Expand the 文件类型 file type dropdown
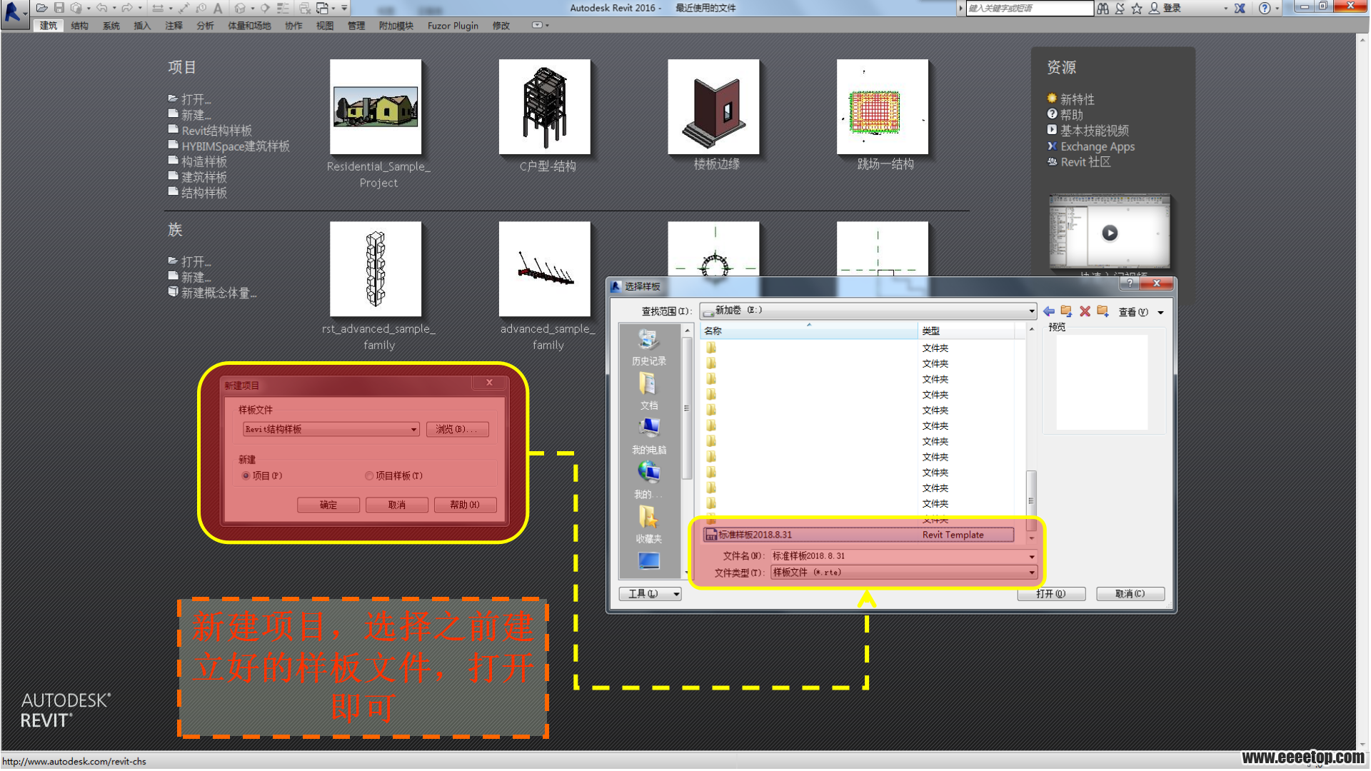This screenshot has width=1371, height=771. click(1032, 573)
